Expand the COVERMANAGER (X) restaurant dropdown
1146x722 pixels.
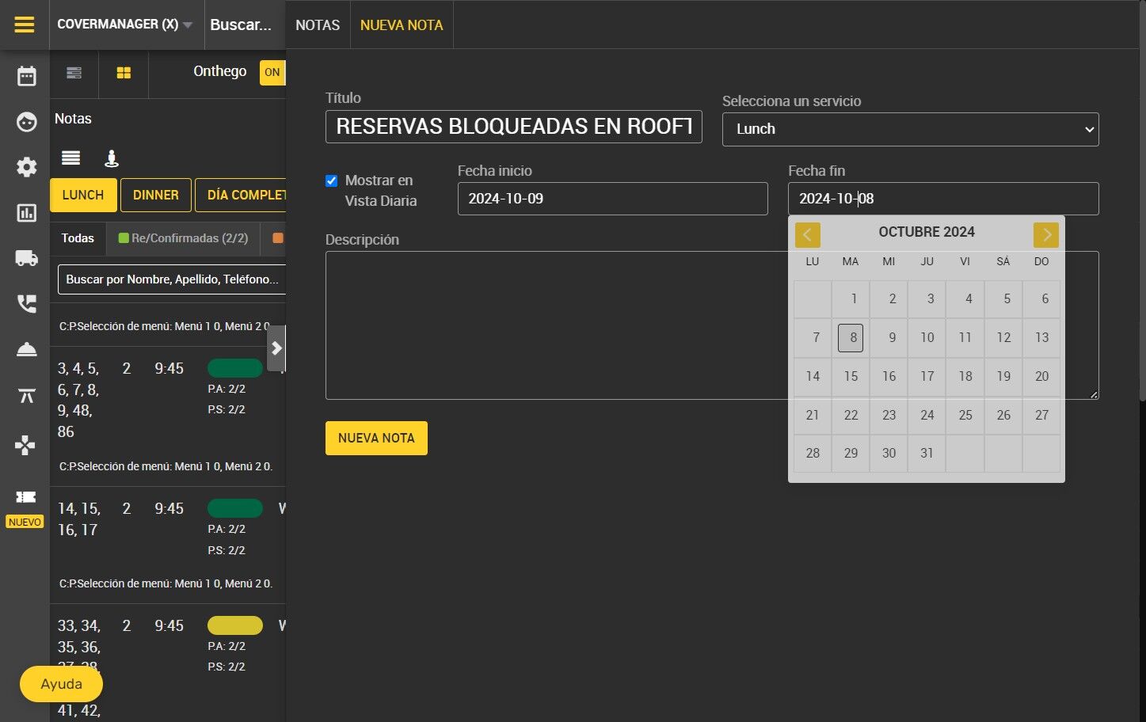125,25
